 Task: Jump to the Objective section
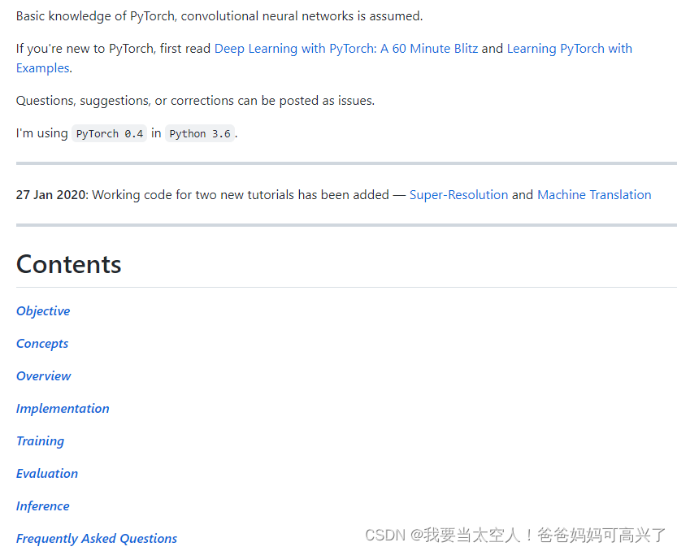(x=43, y=311)
